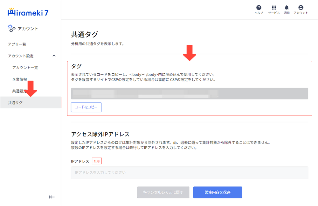Select the 共通タグ sidebar item
Screen dimensions: 318x206
(x=31, y=103)
